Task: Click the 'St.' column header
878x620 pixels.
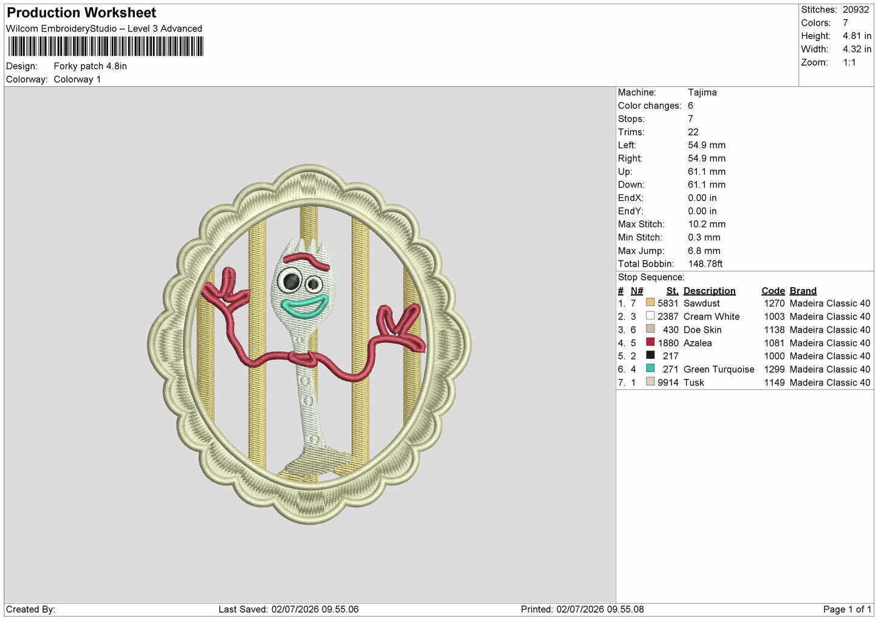Action: pyautogui.click(x=672, y=291)
